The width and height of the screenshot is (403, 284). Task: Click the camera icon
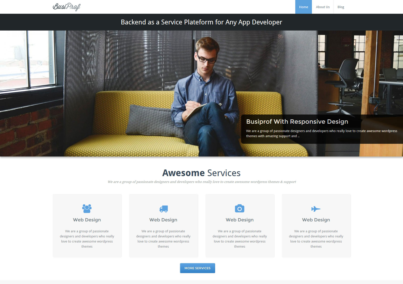(240, 208)
